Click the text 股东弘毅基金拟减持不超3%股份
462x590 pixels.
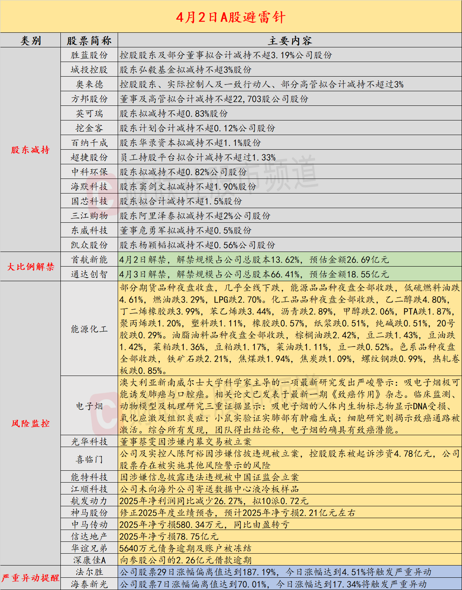pos(186,70)
